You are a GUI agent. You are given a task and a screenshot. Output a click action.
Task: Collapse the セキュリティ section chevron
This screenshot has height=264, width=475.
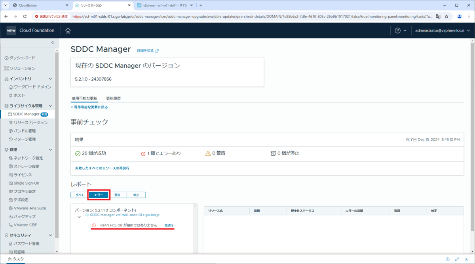click(x=50, y=235)
